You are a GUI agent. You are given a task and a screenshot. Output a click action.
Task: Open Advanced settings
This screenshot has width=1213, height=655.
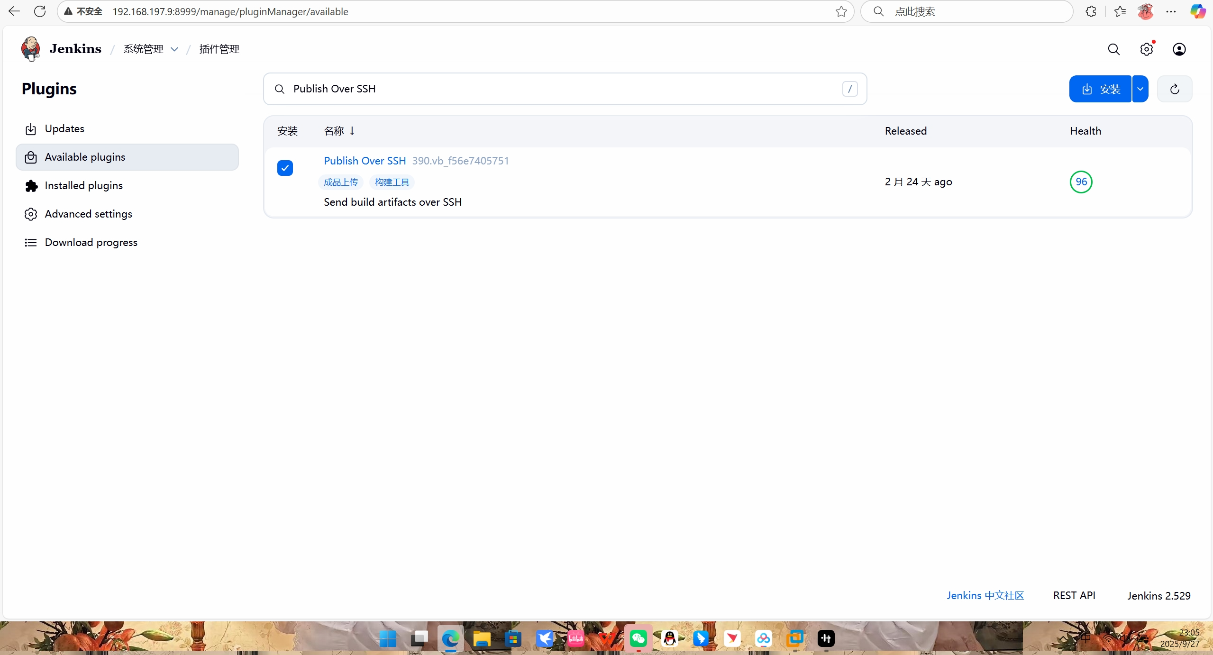click(x=127, y=214)
